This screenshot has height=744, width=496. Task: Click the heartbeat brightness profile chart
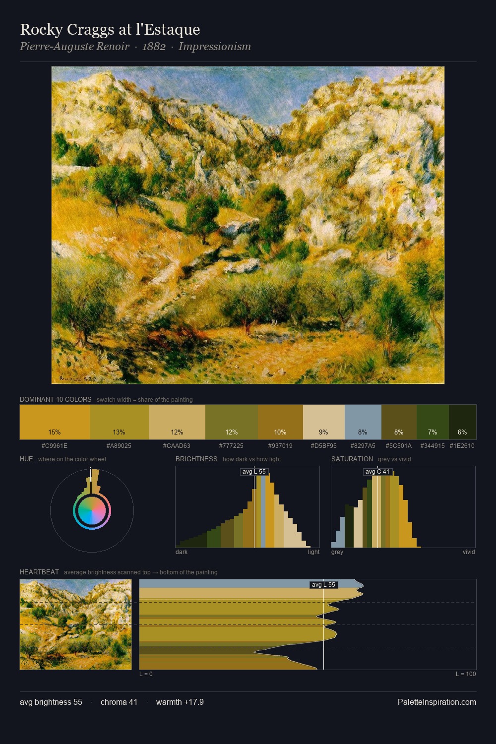pos(308,624)
